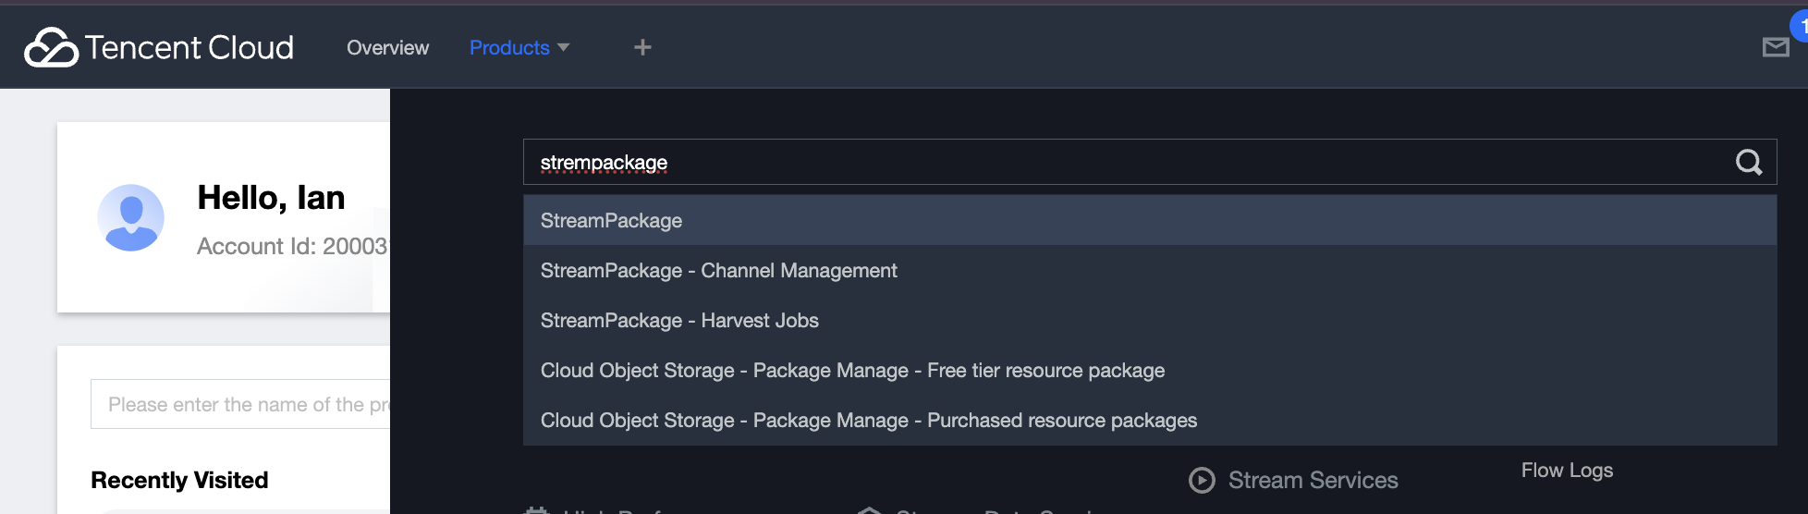1808x514 pixels.
Task: Click the user avatar icon
Action: tap(130, 217)
